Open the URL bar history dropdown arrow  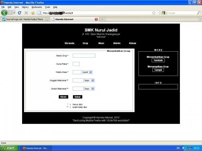[158, 13]
